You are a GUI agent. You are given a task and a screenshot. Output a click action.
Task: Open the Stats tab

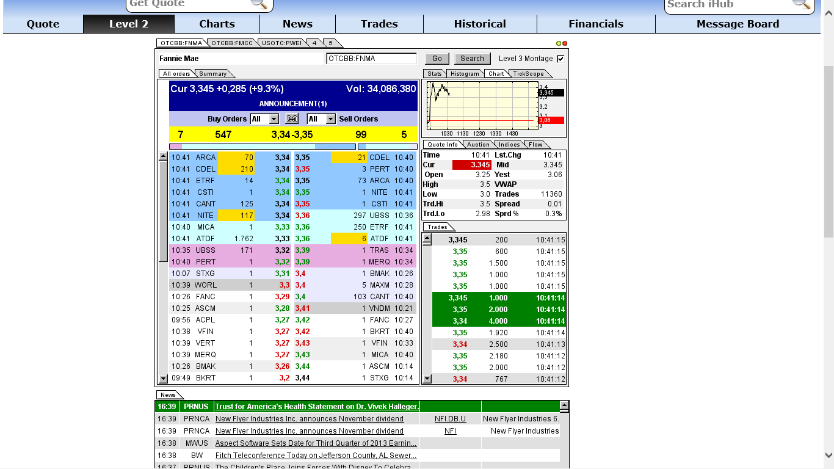click(x=435, y=74)
